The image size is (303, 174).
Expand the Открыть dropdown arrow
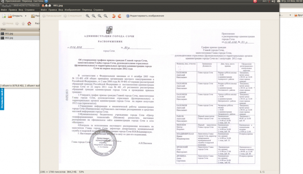[25, 16]
